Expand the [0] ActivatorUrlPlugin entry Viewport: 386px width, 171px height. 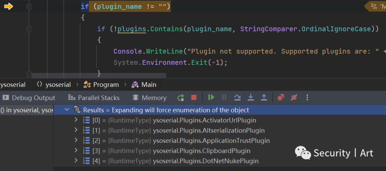tap(76, 120)
